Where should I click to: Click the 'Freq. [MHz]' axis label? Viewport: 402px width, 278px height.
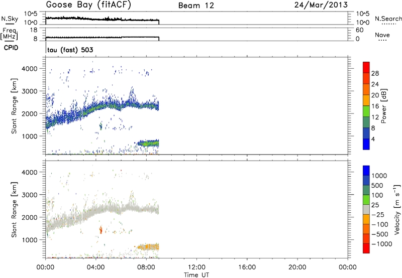[10, 34]
